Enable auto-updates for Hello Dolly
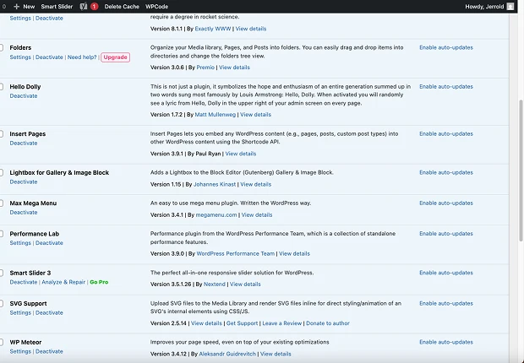Viewport: 524px width, 363px height. [446, 86]
